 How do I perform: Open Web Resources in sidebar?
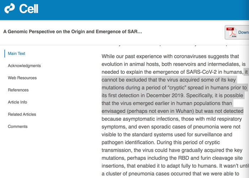pyautogui.click(x=22, y=78)
